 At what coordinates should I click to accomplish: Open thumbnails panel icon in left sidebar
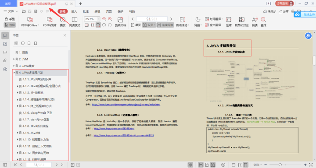5,44
